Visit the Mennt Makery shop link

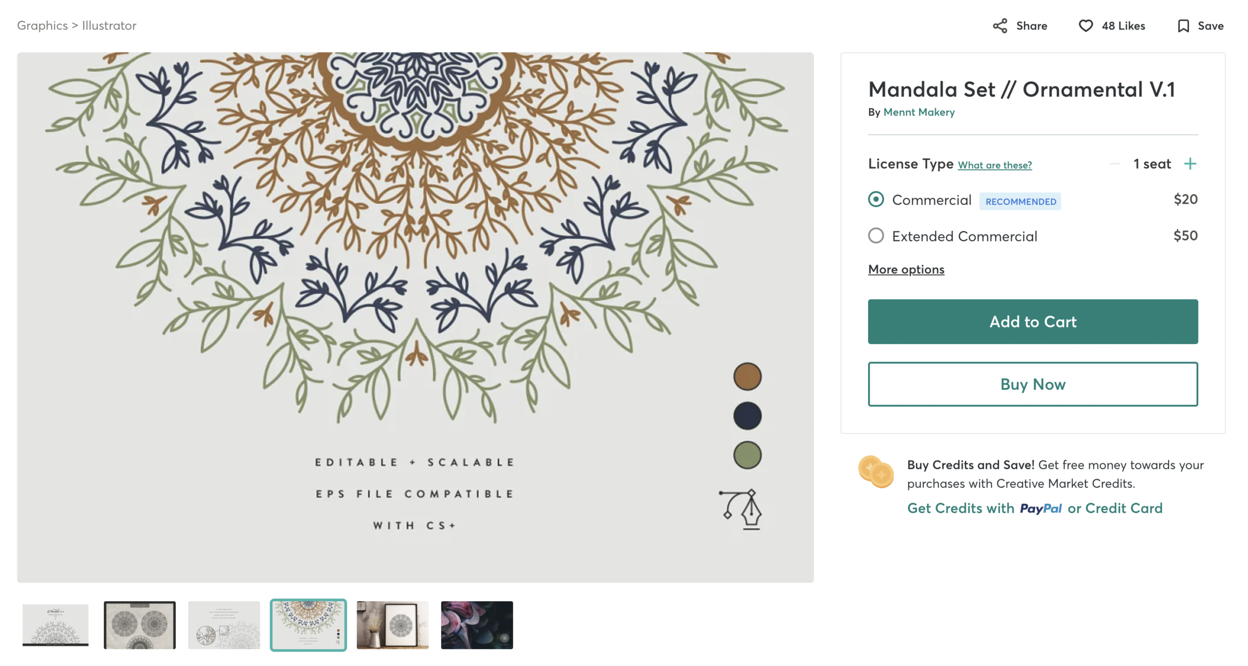pos(919,112)
